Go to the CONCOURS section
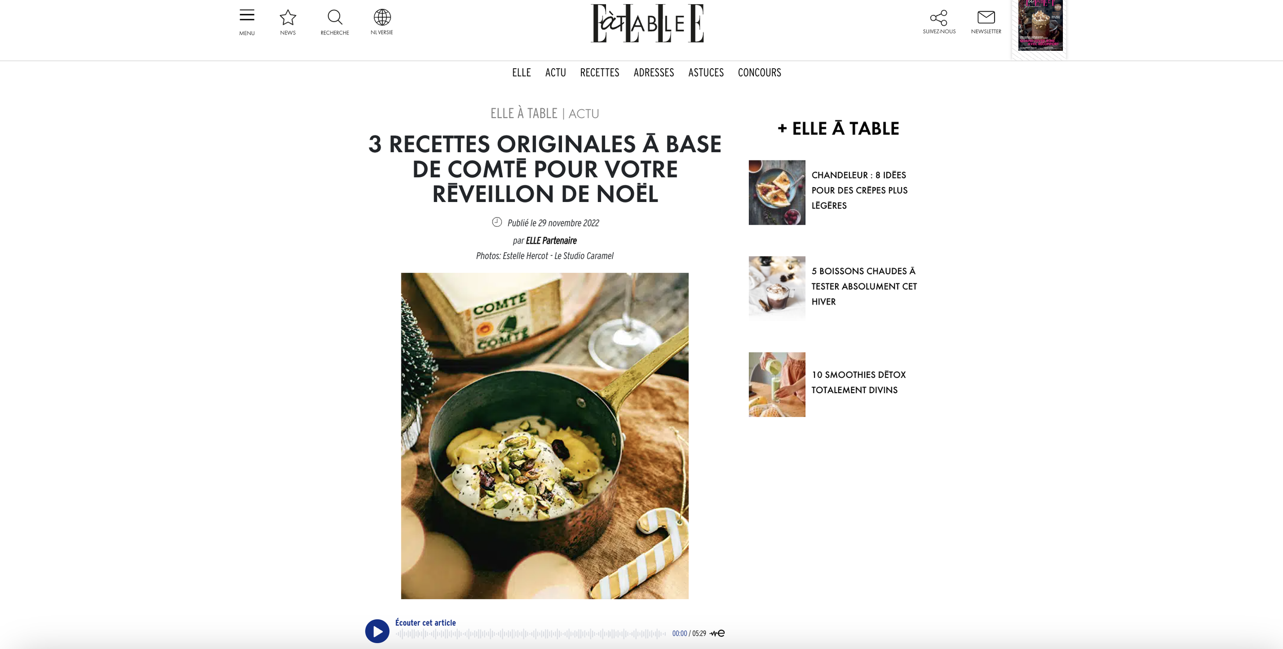The image size is (1283, 649). 760,73
